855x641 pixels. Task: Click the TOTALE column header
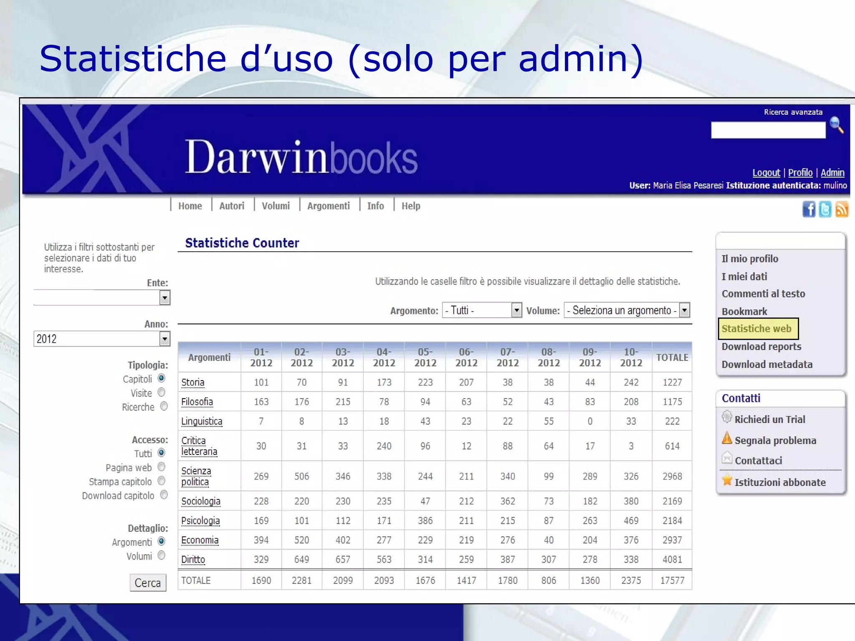[x=672, y=357]
